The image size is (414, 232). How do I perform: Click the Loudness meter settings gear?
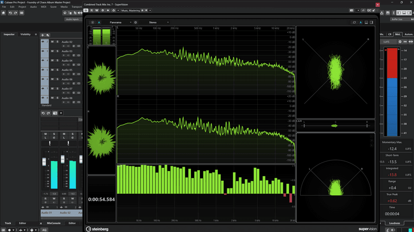click(400, 42)
